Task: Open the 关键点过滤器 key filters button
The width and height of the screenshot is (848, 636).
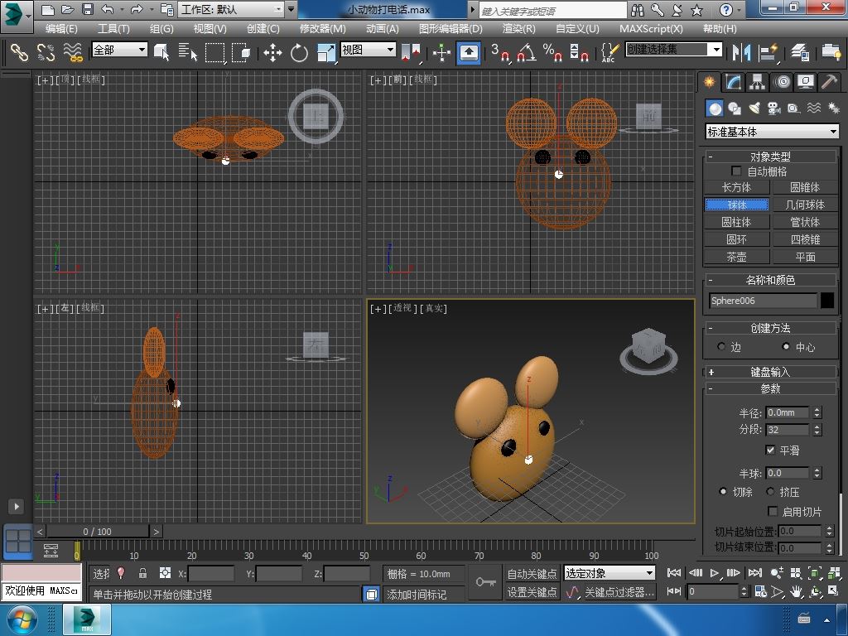Action: (619, 592)
